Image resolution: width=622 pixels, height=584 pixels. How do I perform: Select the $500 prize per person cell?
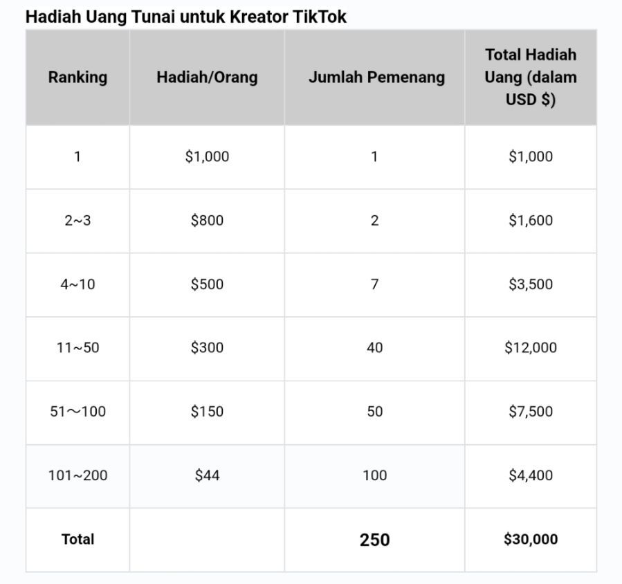207,284
